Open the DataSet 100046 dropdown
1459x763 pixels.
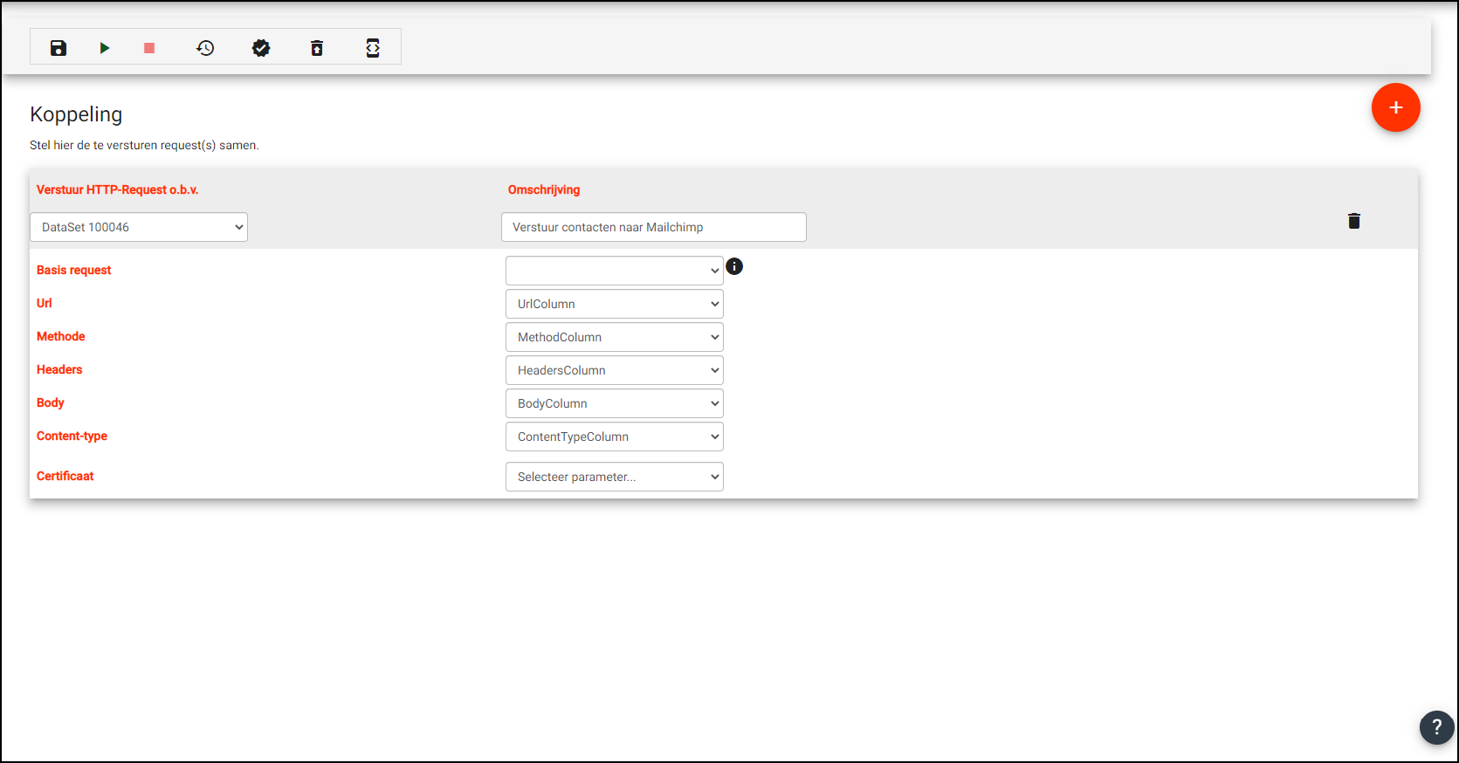139,227
